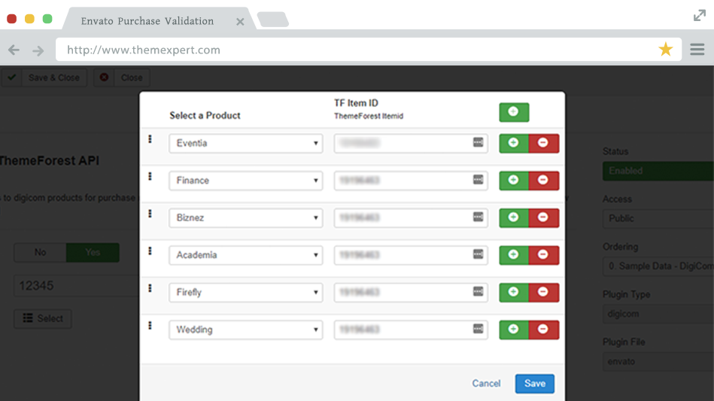The width and height of the screenshot is (714, 401).
Task: Click the keypad icon in Biznez's item ID field
Action: (x=478, y=217)
